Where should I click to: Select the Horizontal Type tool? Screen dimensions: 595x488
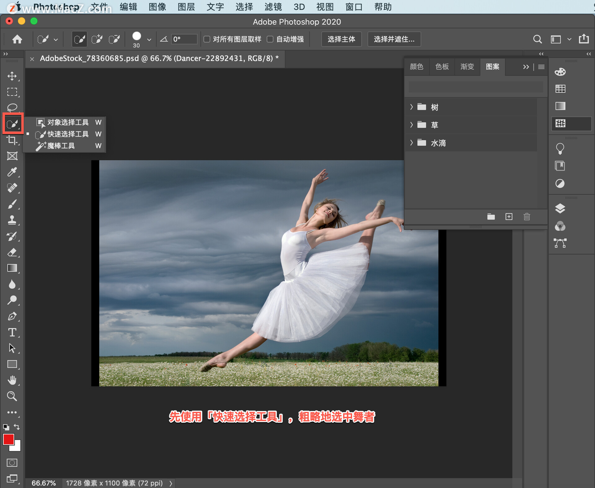click(12, 332)
